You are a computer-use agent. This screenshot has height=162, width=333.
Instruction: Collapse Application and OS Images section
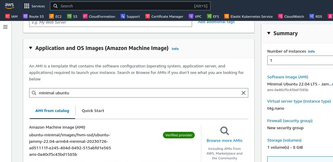click(31, 48)
